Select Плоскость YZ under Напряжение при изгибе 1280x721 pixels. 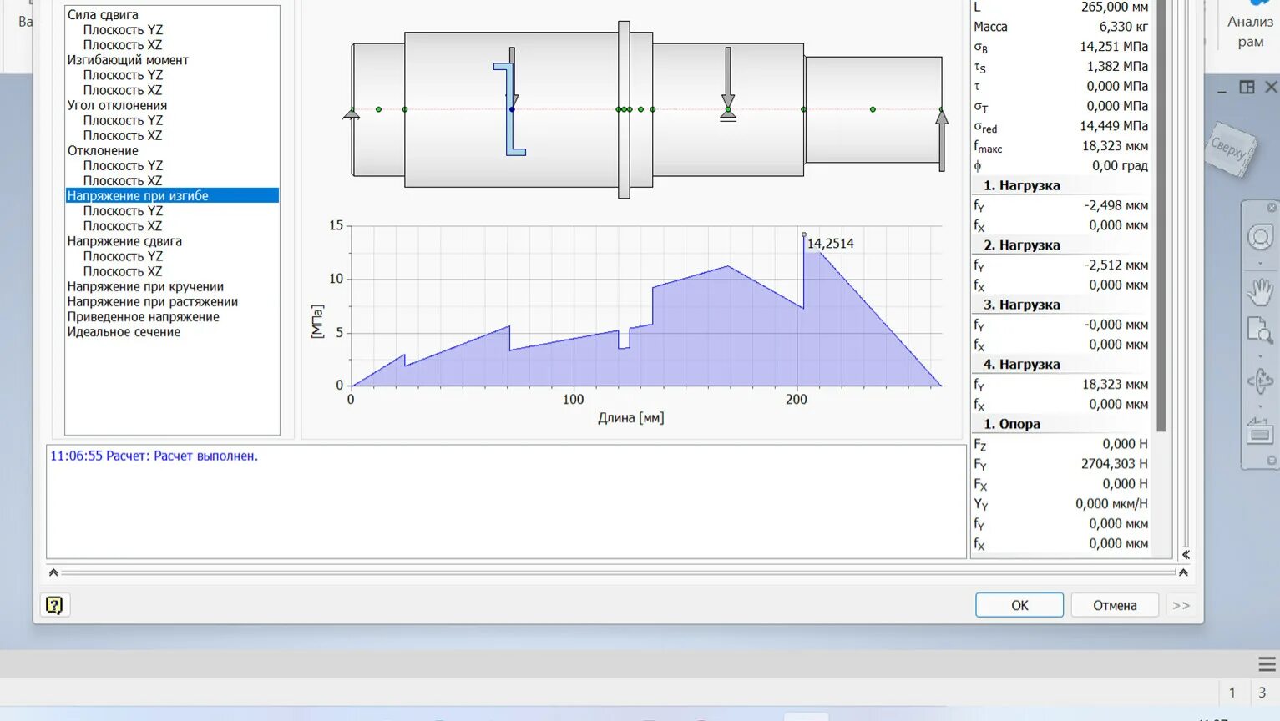click(123, 210)
